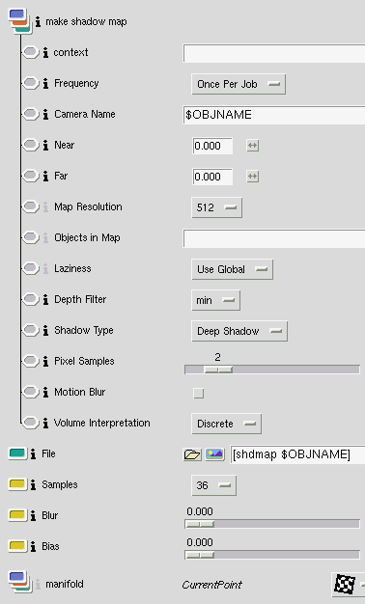Click the Shadow Type connection plug
Viewport: 365px width, 604px height.
(x=31, y=330)
